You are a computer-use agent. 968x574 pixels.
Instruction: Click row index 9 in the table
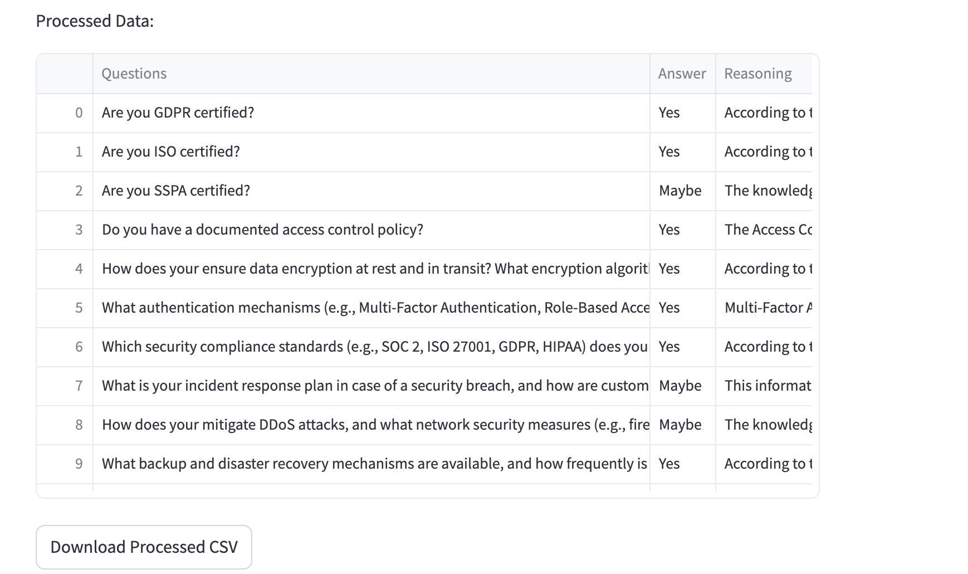[79, 464]
